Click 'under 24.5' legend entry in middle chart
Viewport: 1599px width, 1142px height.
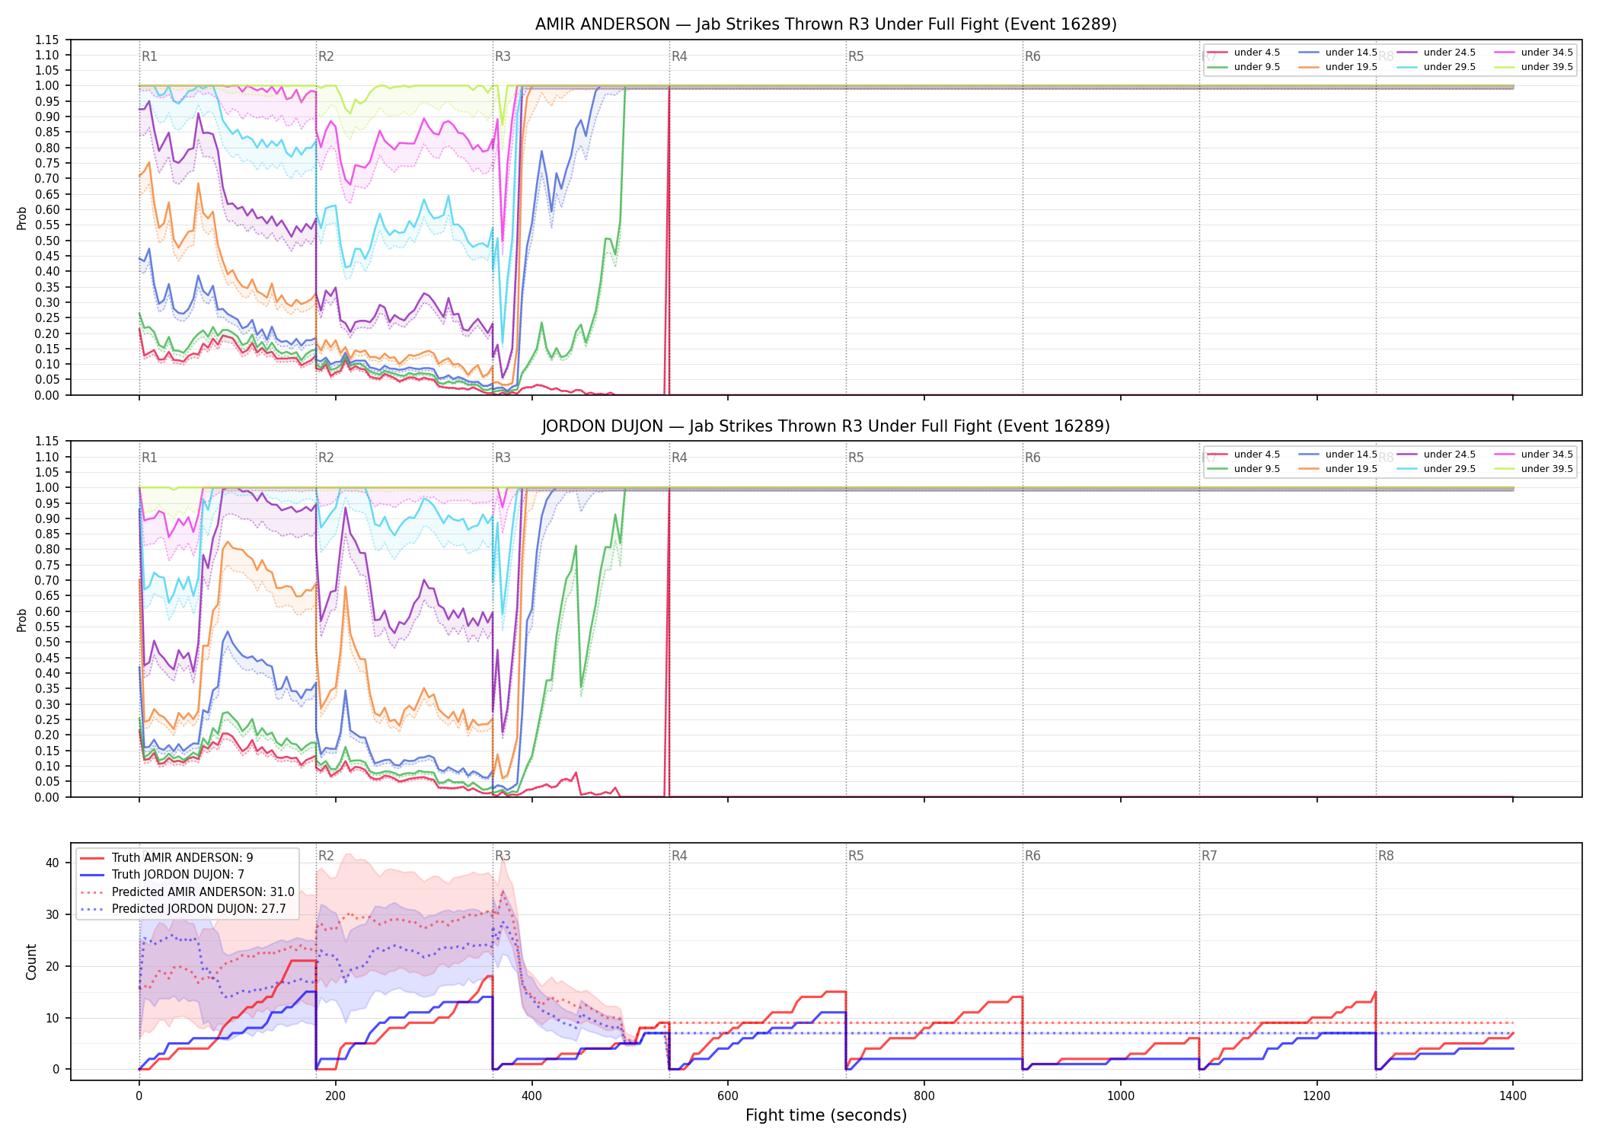(1436, 455)
